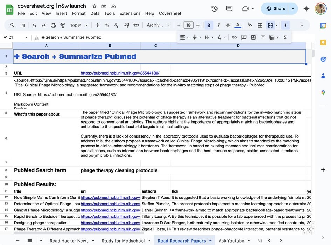Open the Extensions menu
Image resolution: width=331 pixels, height=245 pixels.
[x=130, y=13]
